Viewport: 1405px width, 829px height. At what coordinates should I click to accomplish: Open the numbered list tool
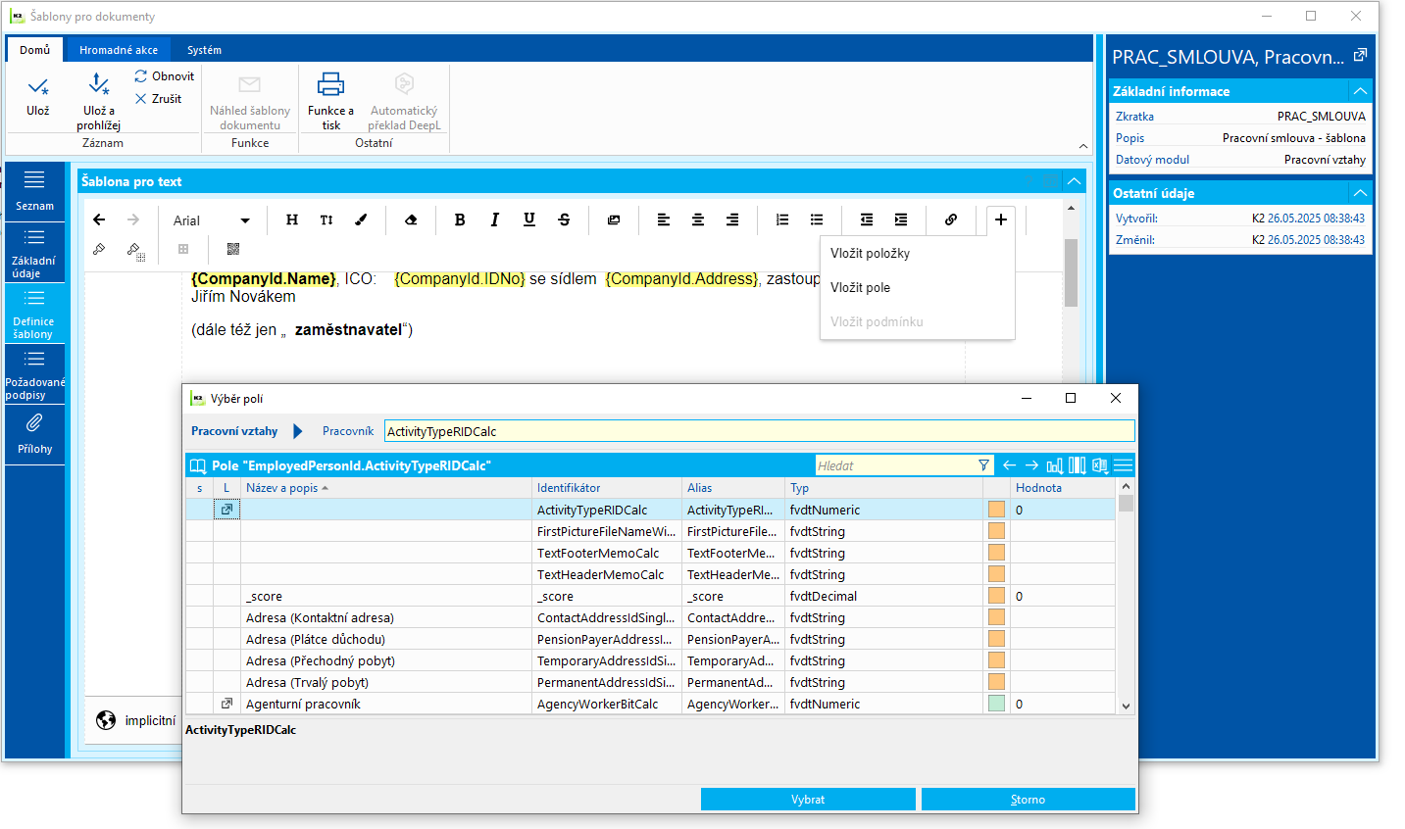tap(781, 219)
